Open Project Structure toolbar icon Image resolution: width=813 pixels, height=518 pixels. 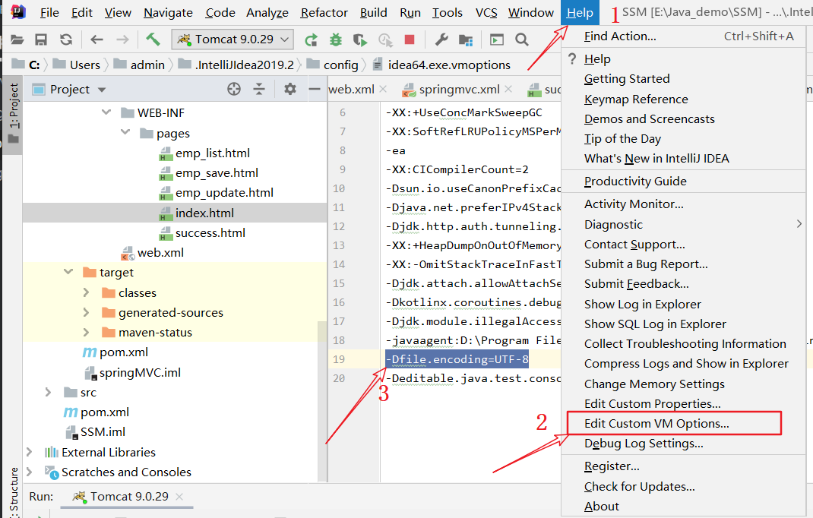[x=466, y=39]
